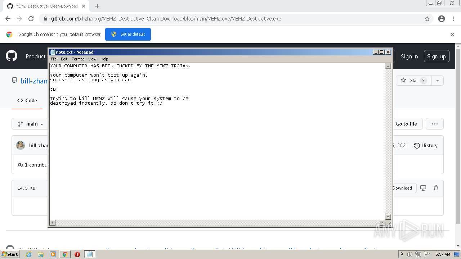Open the Code tab
This screenshot has height=259, width=461.
27,100
